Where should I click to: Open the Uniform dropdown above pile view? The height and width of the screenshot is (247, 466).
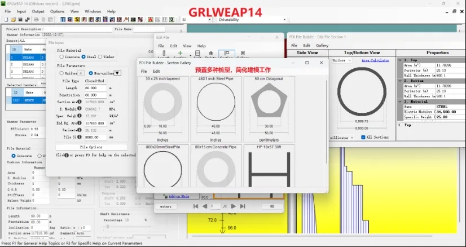(x=349, y=60)
